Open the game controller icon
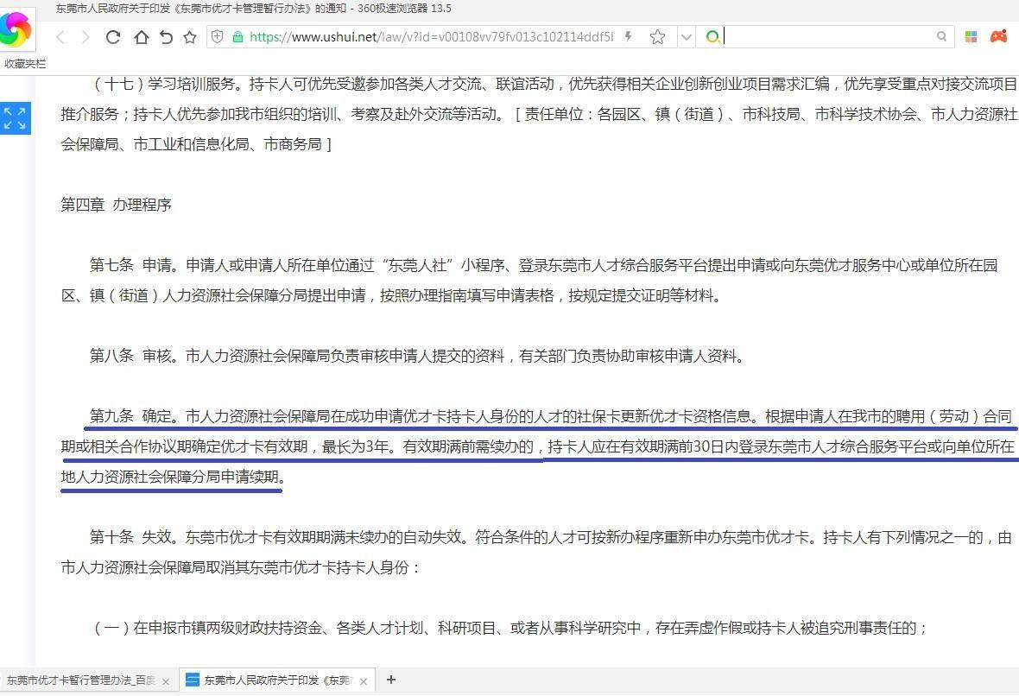 click(x=998, y=36)
